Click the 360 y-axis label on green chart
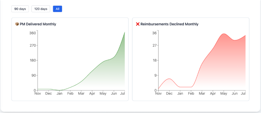This screenshot has width=261, height=113. point(33,33)
